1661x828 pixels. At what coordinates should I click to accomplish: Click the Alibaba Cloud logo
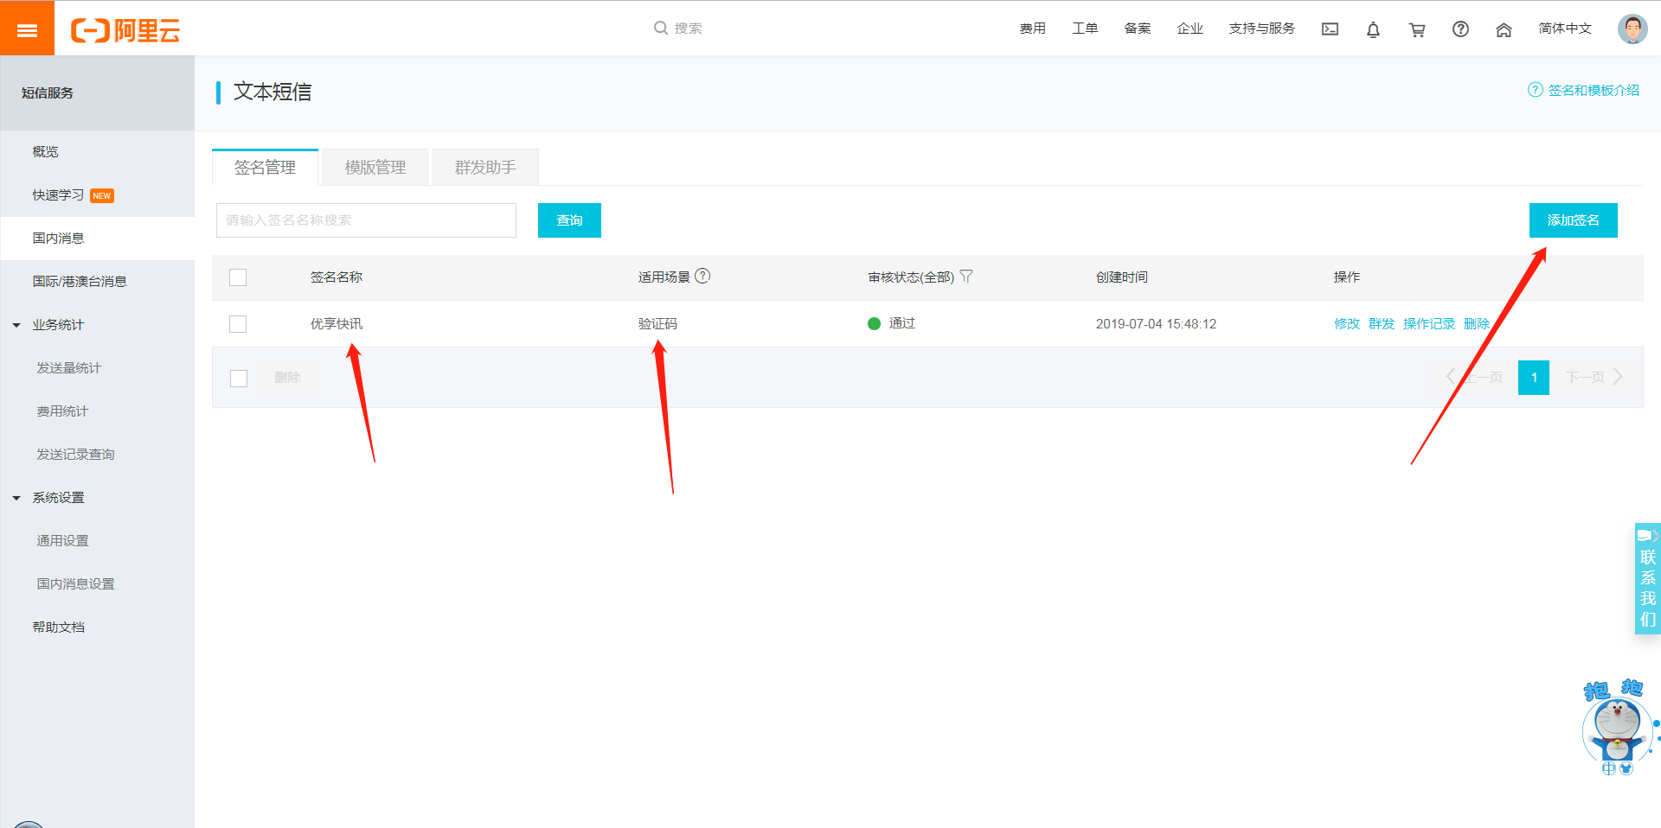pos(125,30)
